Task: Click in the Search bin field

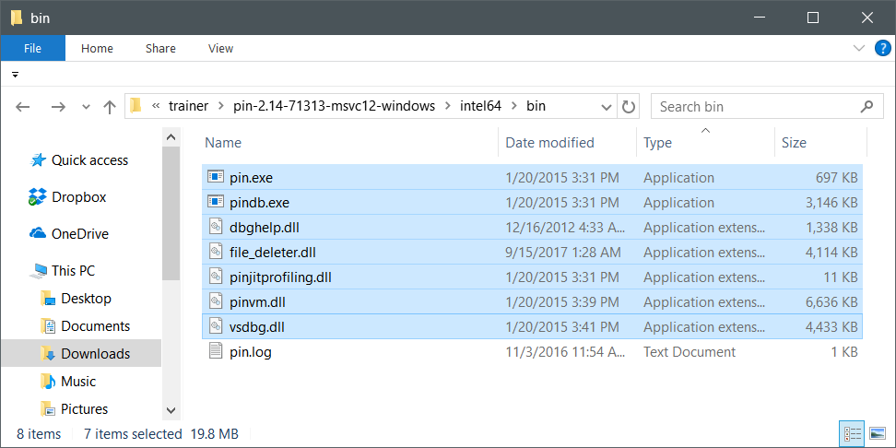Action: click(751, 107)
